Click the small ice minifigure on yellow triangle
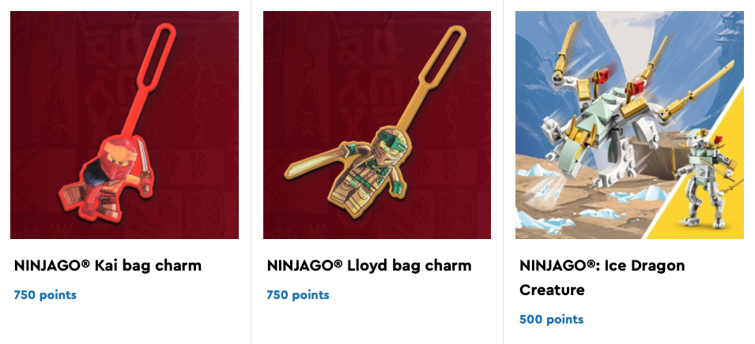 pyautogui.click(x=705, y=179)
